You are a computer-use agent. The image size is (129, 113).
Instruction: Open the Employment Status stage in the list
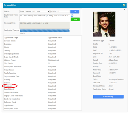coord(11,108)
